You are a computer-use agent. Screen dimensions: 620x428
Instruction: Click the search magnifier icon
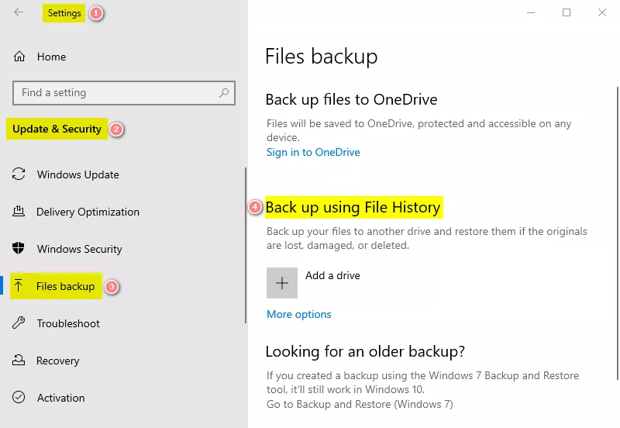click(224, 93)
